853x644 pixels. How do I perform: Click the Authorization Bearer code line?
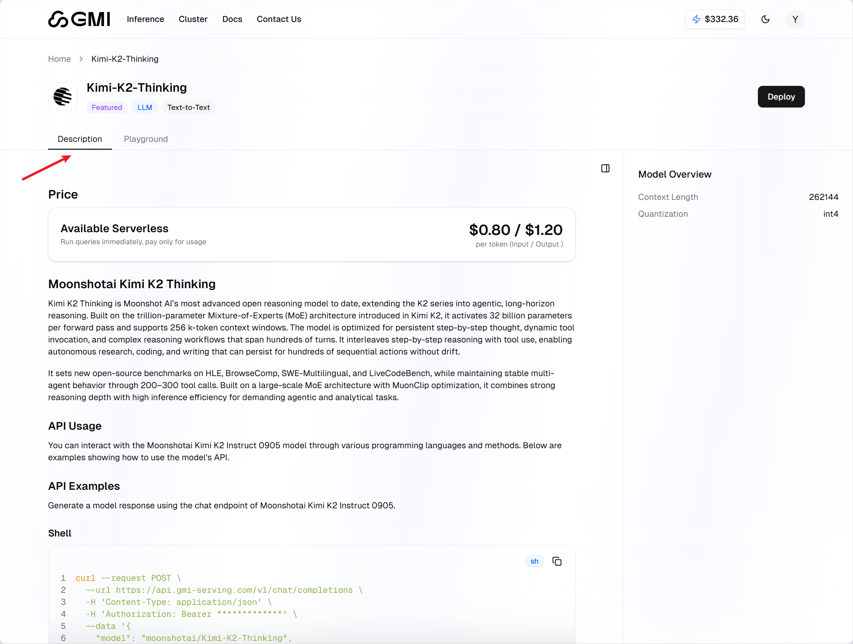(x=191, y=614)
